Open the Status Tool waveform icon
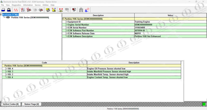Viewport: 207px width, 110px height. point(16,10)
